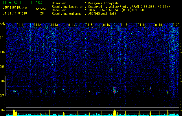This screenshot has width=182, height=116.
Task: Click the HROFFT 1.0.0 title text
Action: point(23,2)
